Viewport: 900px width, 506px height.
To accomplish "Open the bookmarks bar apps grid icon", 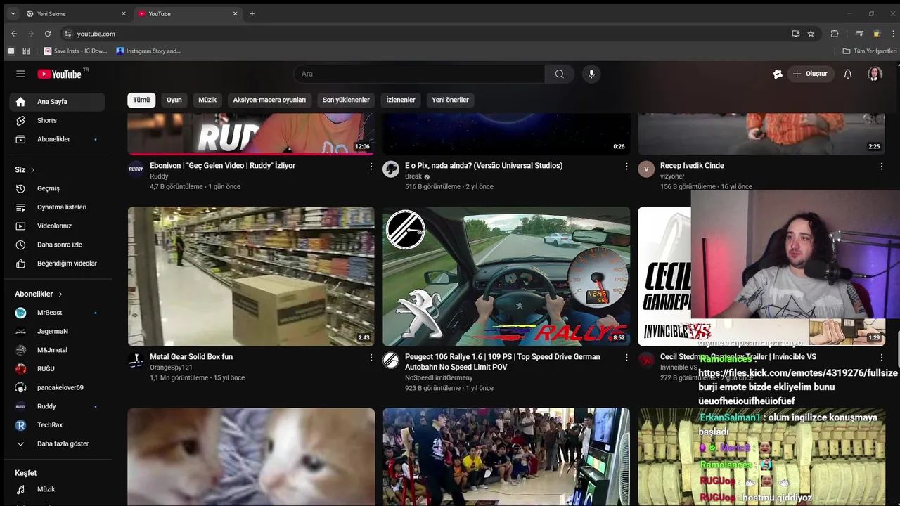I will coord(26,51).
